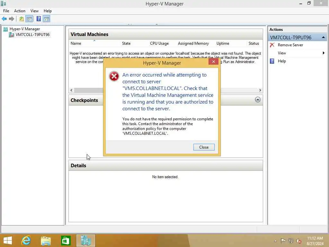Viewport: 329px width, 247px height.
Task: Open File Explorer from taskbar
Action: [x=46, y=241]
